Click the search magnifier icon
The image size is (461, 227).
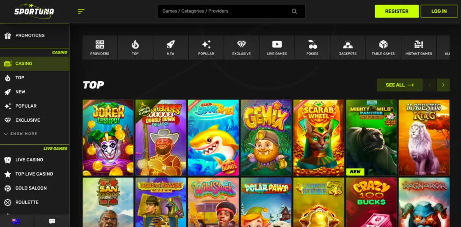[294, 11]
